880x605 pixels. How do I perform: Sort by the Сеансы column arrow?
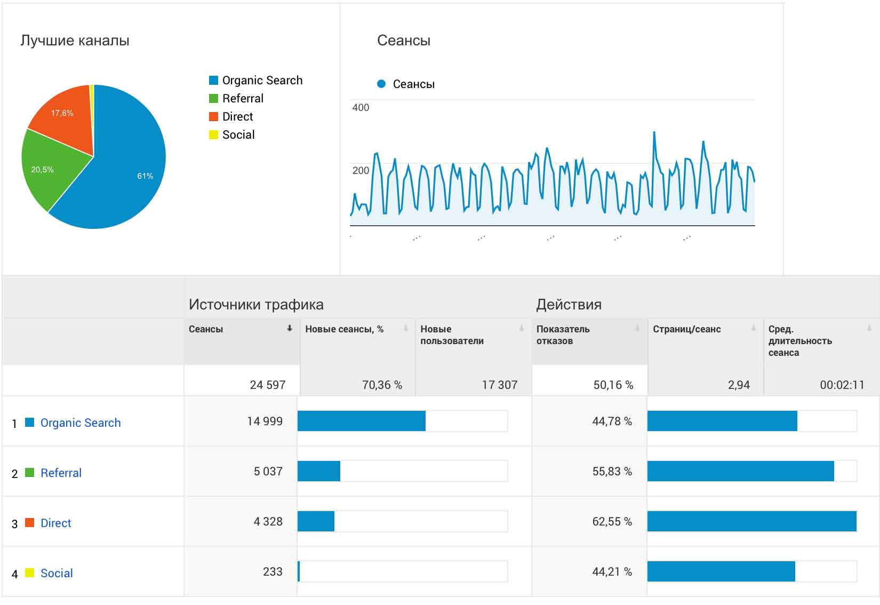point(290,329)
